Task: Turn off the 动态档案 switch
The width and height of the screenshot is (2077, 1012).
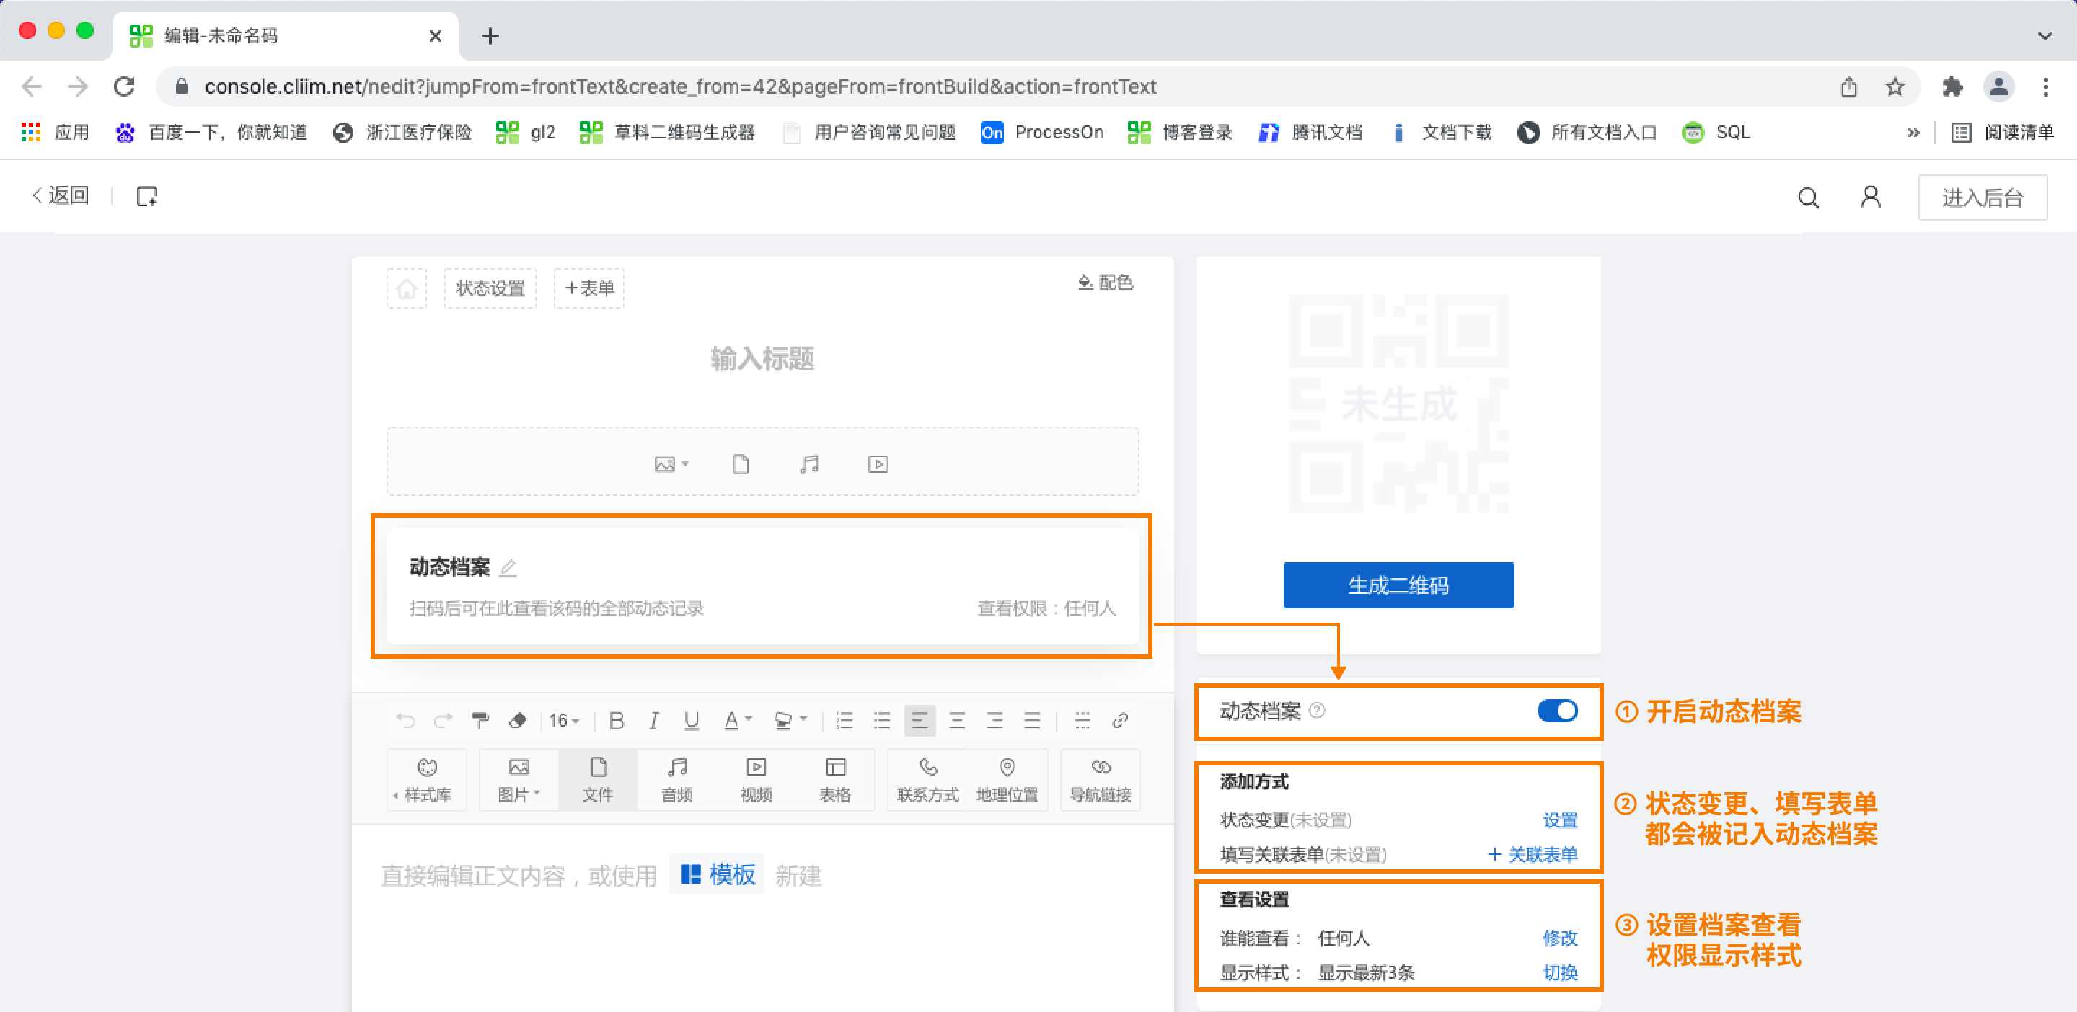Action: click(x=1557, y=711)
